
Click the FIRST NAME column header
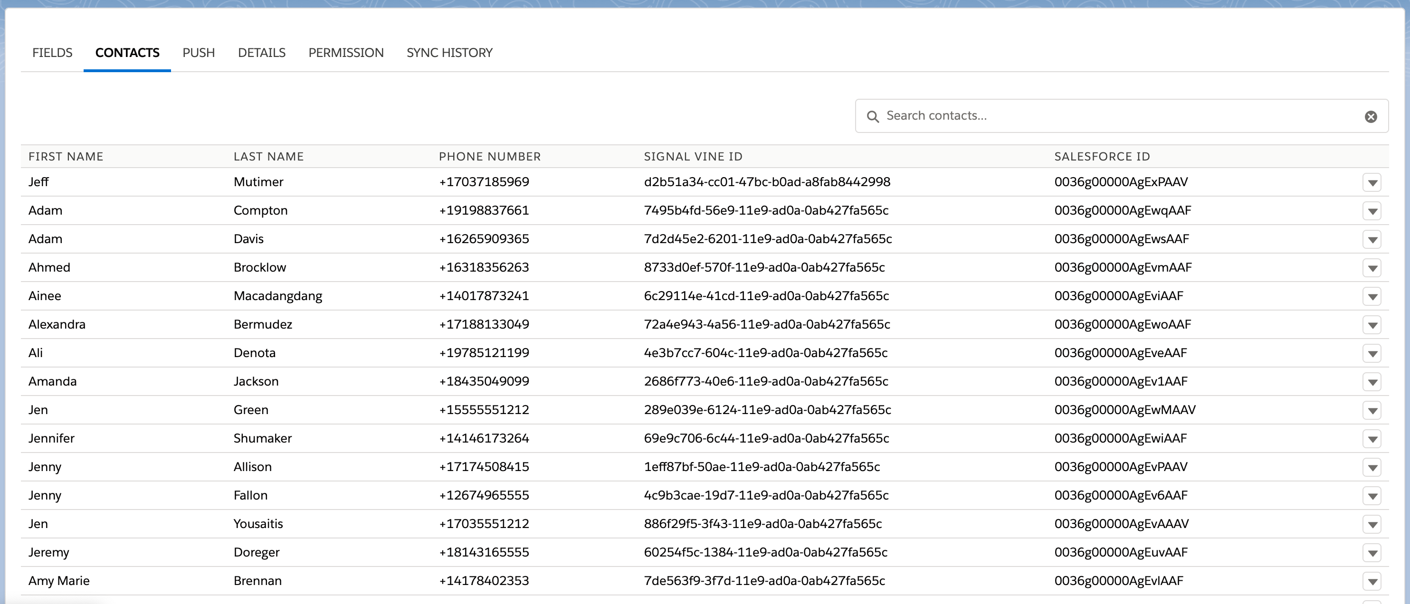(66, 157)
